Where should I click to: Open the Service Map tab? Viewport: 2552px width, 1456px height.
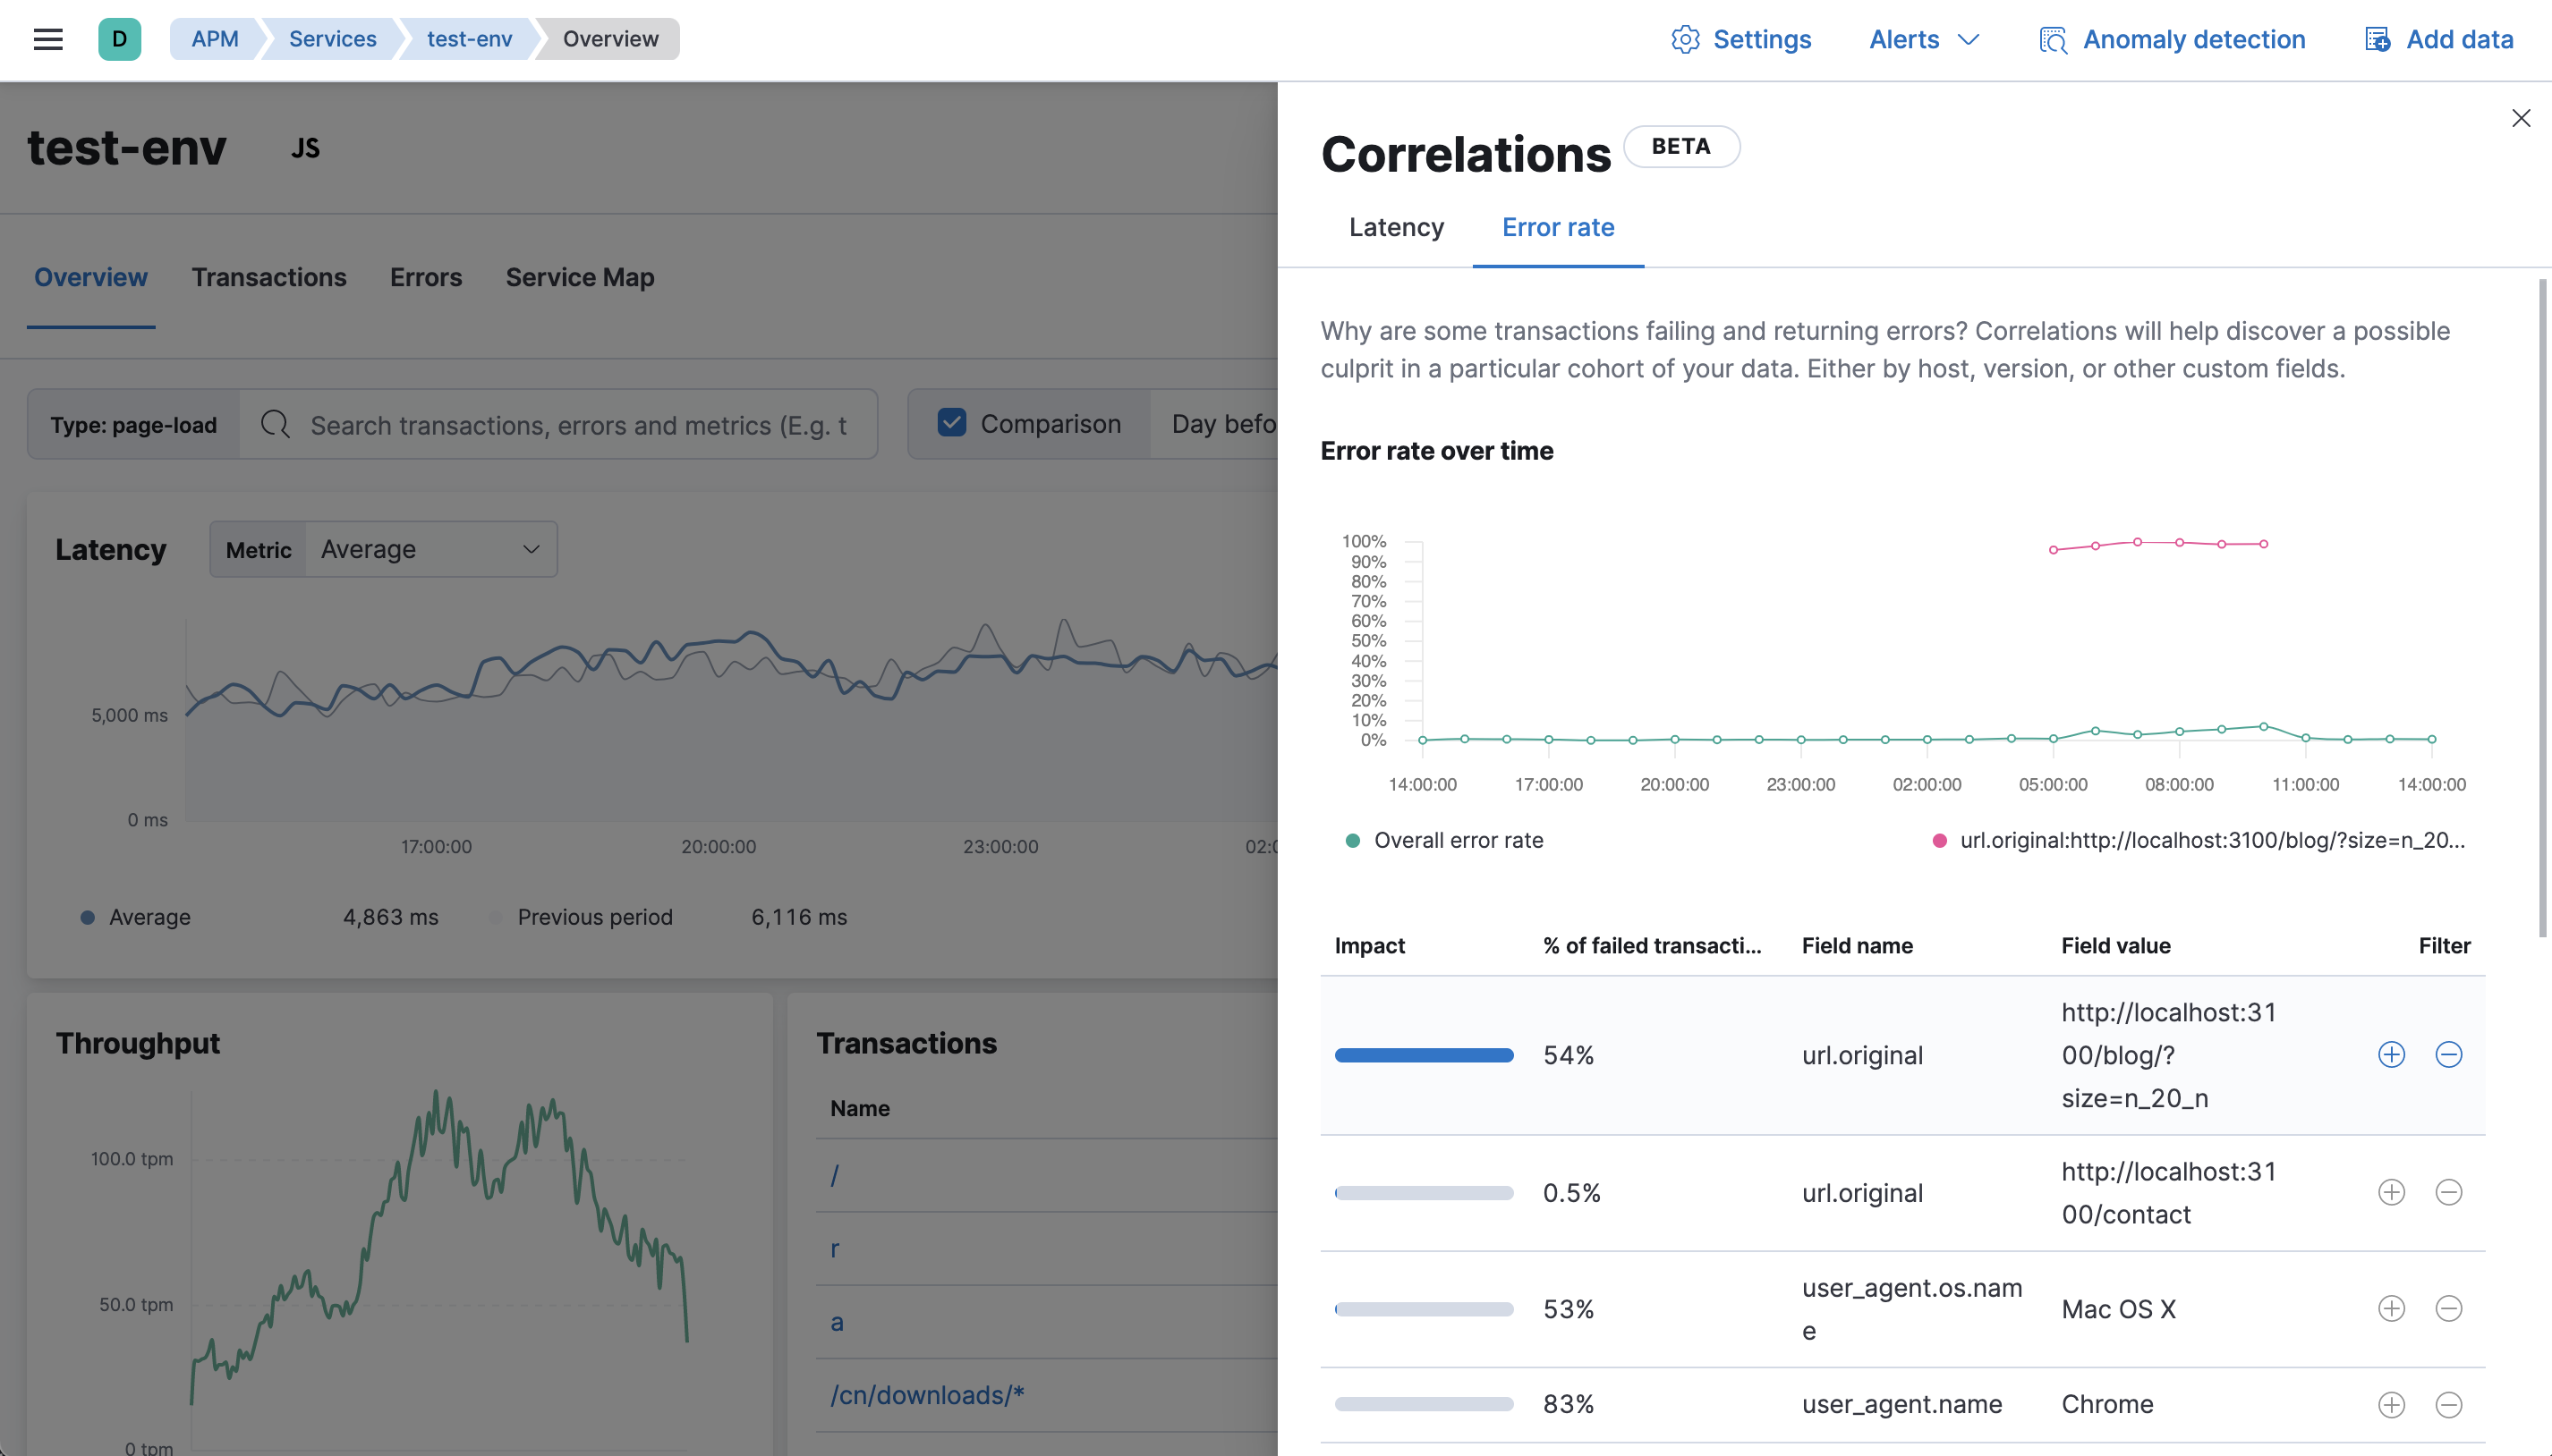579,277
